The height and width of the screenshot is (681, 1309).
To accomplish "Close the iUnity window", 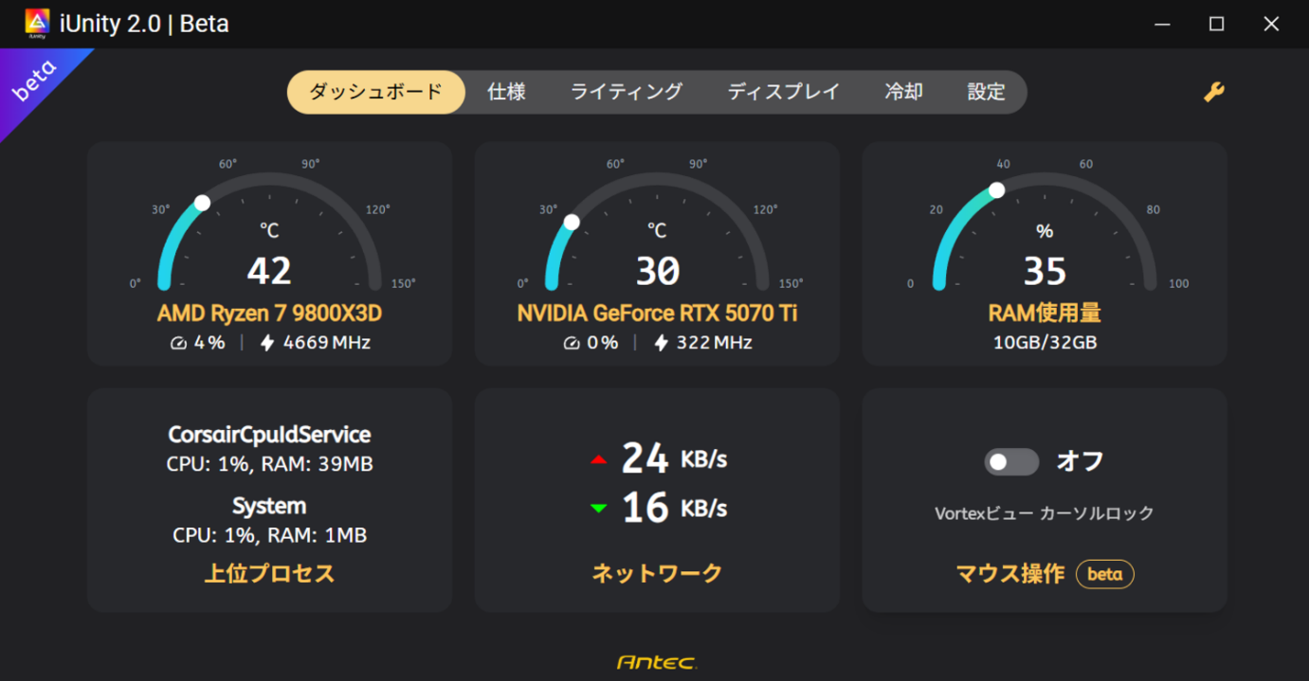I will click(1272, 24).
